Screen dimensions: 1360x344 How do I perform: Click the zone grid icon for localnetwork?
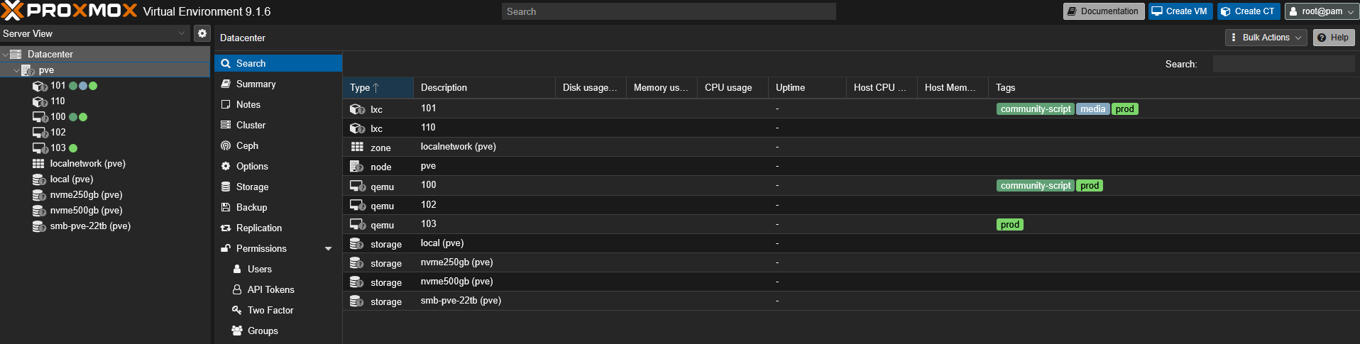pyautogui.click(x=357, y=148)
